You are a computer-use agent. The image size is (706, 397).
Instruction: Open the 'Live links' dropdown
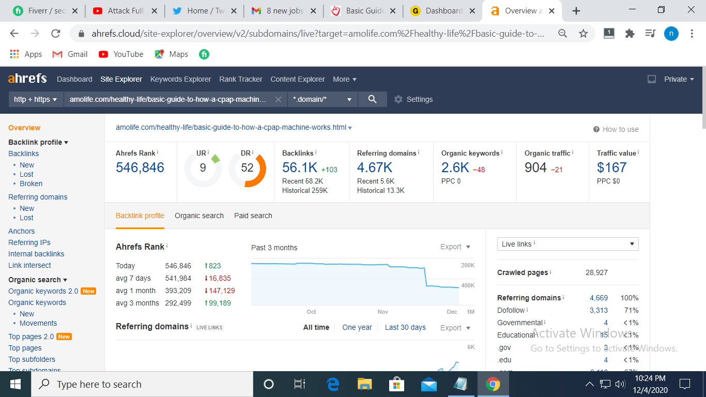[567, 243]
